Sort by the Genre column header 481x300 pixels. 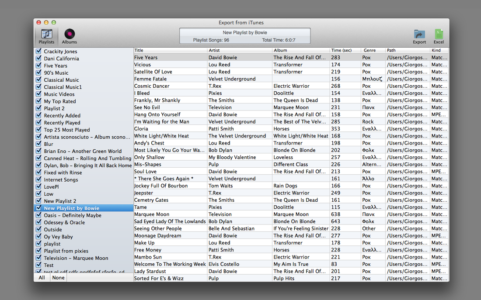(x=373, y=50)
